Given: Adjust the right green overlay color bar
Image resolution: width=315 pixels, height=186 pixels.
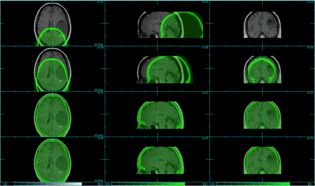Looking at the screenshot, I should [253, 184].
